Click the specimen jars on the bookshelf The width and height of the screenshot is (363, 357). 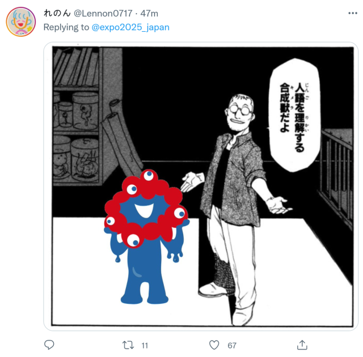77,137
